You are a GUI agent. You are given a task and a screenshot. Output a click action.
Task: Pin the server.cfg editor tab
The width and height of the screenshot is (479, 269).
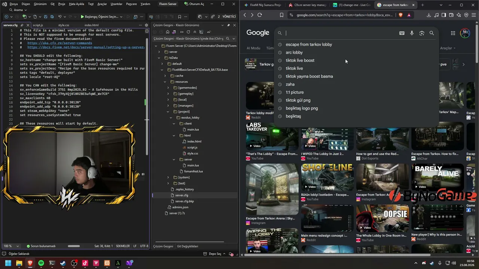[x=22, y=25]
